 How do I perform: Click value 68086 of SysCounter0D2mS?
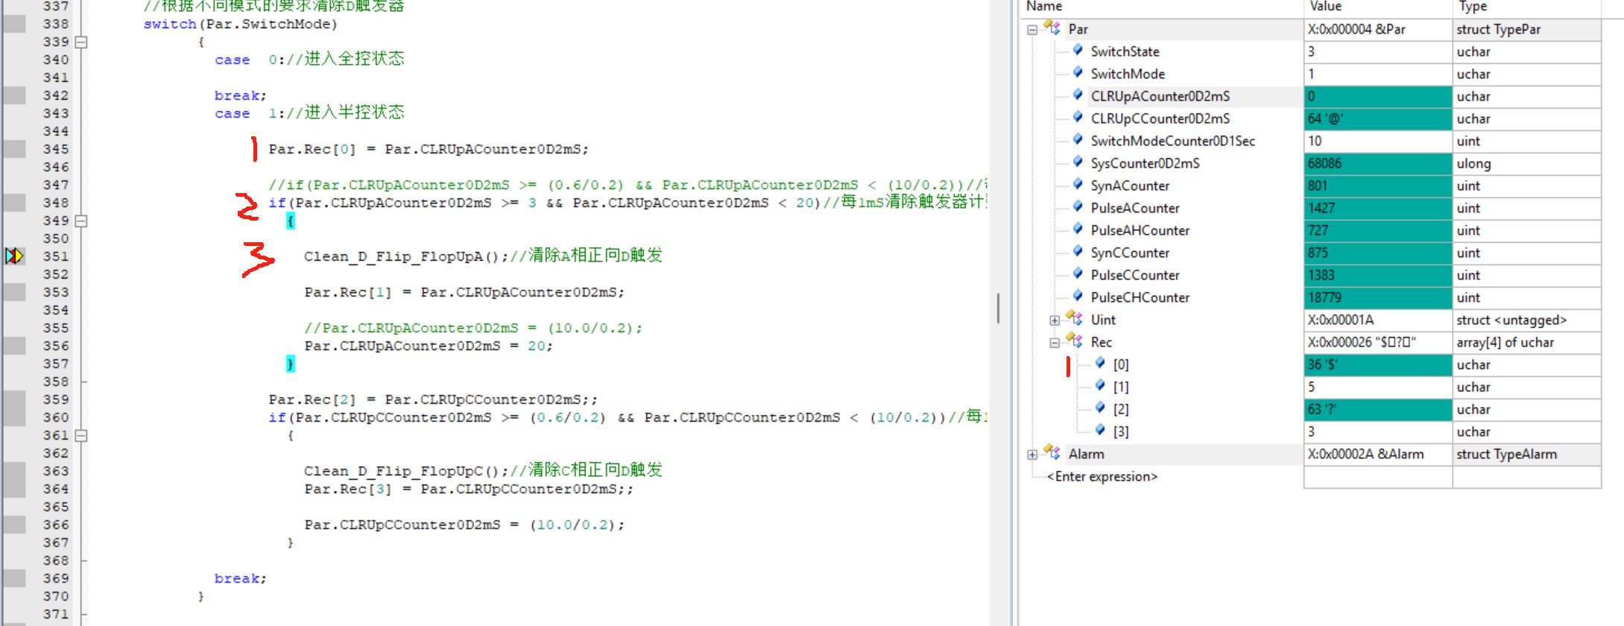[1378, 164]
